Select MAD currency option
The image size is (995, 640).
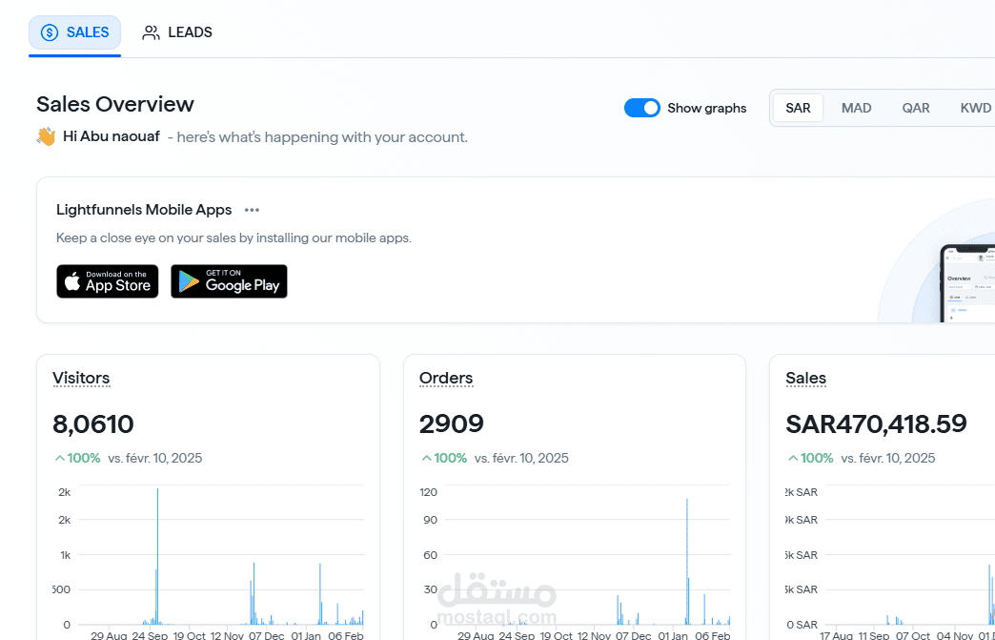[x=856, y=108]
